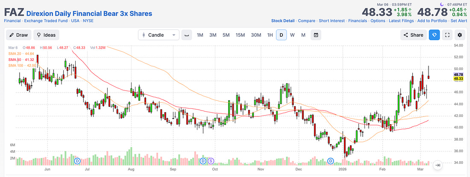Select the 3M timeframe
470x177 pixels.
[x=213, y=35]
